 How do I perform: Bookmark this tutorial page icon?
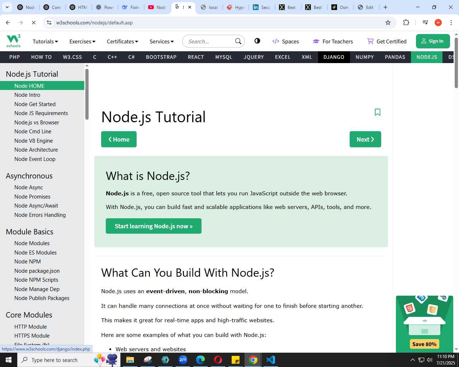[x=377, y=112]
